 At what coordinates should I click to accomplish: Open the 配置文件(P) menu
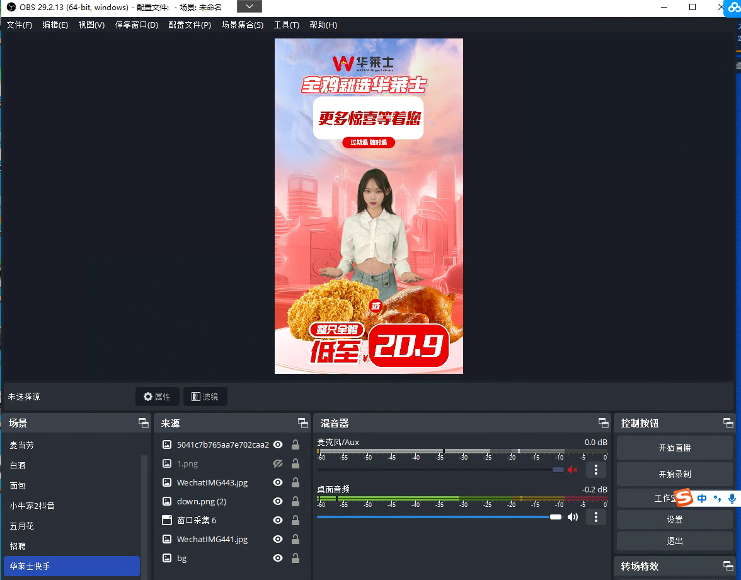190,25
